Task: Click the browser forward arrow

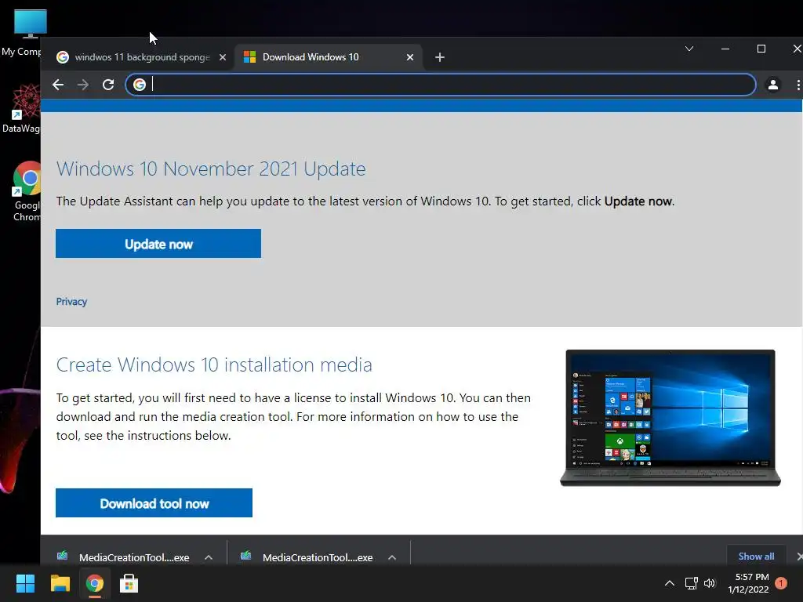Action: point(83,85)
